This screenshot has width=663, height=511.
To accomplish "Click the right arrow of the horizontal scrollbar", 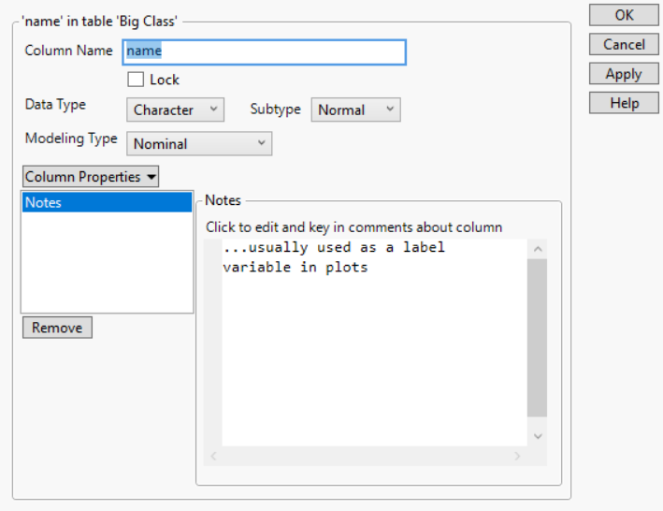I will 517,457.
